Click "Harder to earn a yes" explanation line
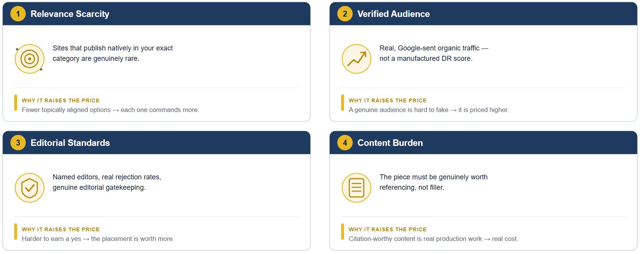 [98, 239]
